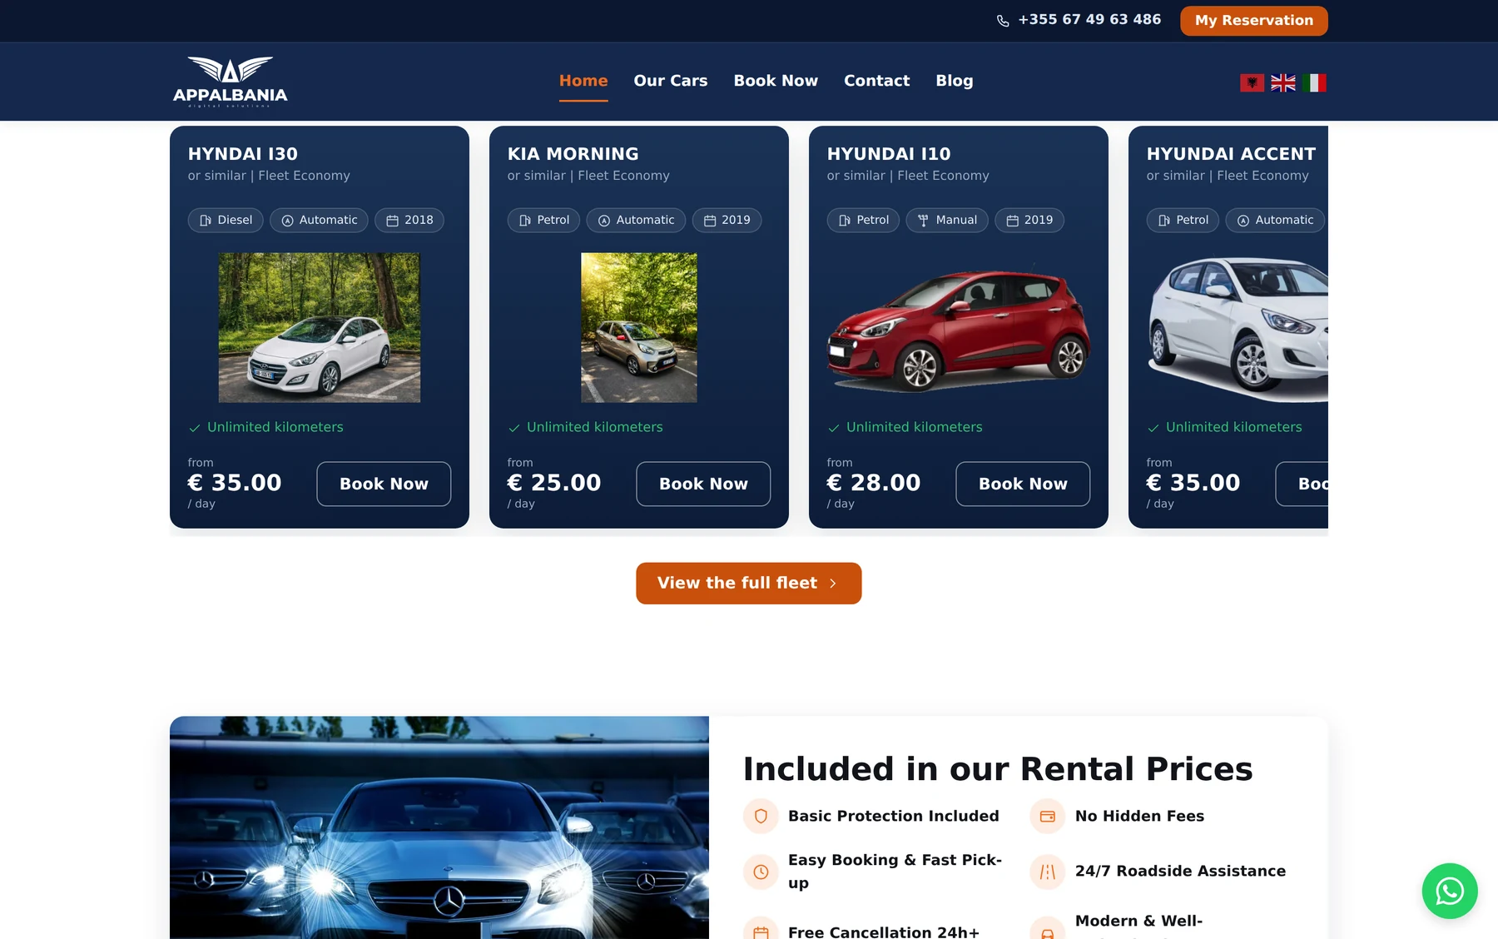Image resolution: width=1498 pixels, height=939 pixels.
Task: Switch language to Albanian flag
Action: 1252,82
